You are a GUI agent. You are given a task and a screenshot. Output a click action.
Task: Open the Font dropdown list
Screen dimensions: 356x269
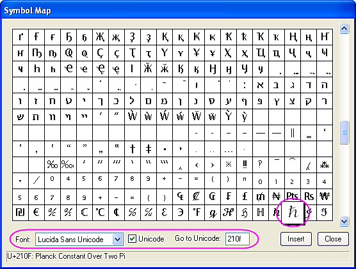pyautogui.click(x=117, y=239)
